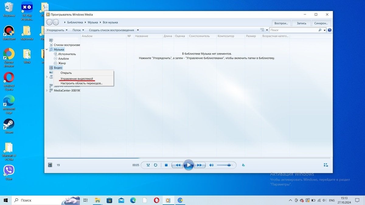Image resolution: width=365 pixels, height=205 pixels.
Task: Expand arrow next to Создать список воспроизведения
Action: click(x=138, y=30)
